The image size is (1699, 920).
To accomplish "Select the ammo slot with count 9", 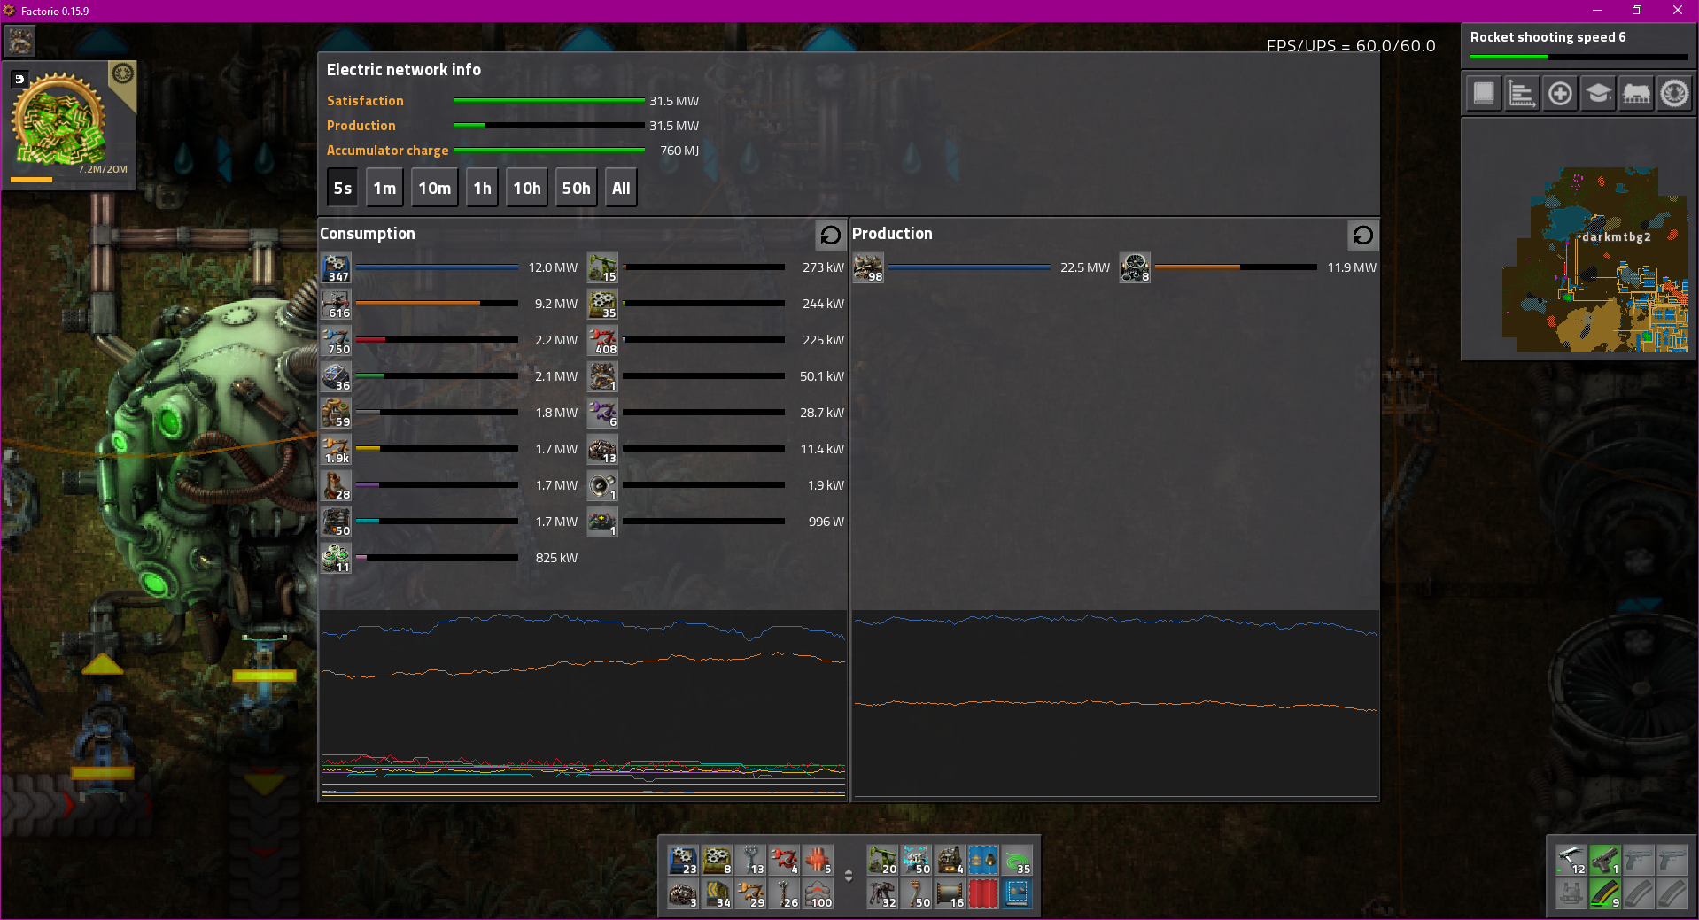I will (1605, 893).
